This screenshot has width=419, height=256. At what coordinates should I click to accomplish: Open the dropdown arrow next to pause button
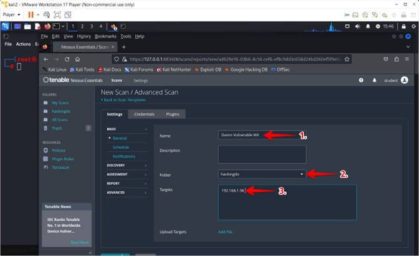[x=38, y=15]
